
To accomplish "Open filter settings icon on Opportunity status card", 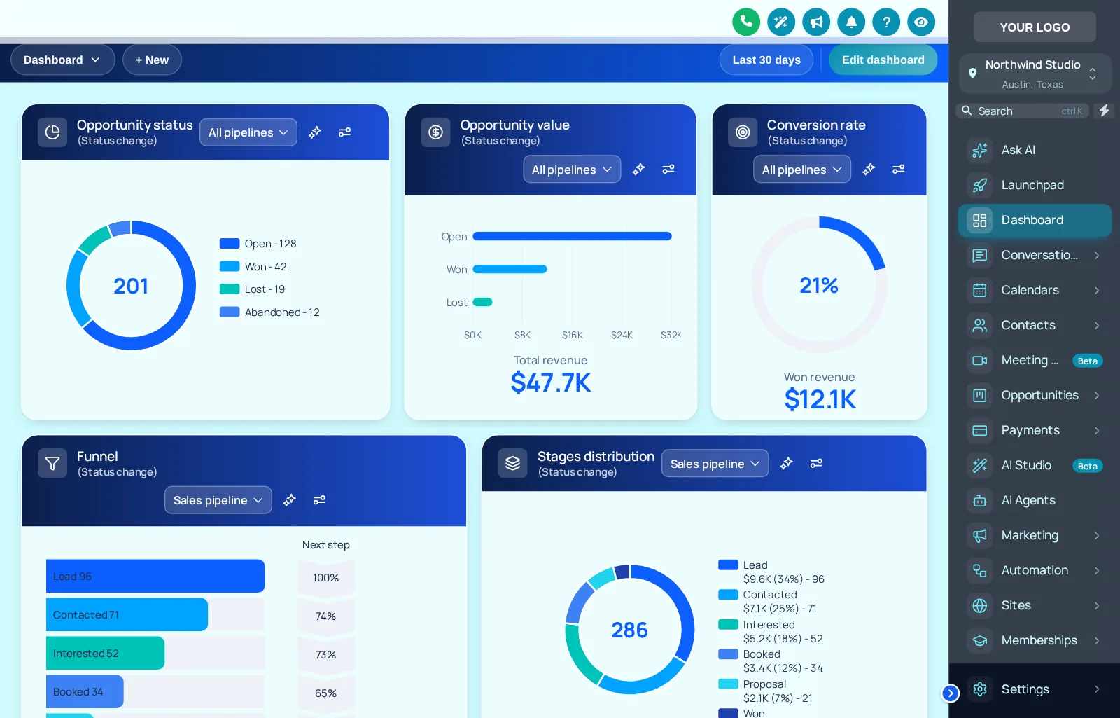I will (344, 132).
